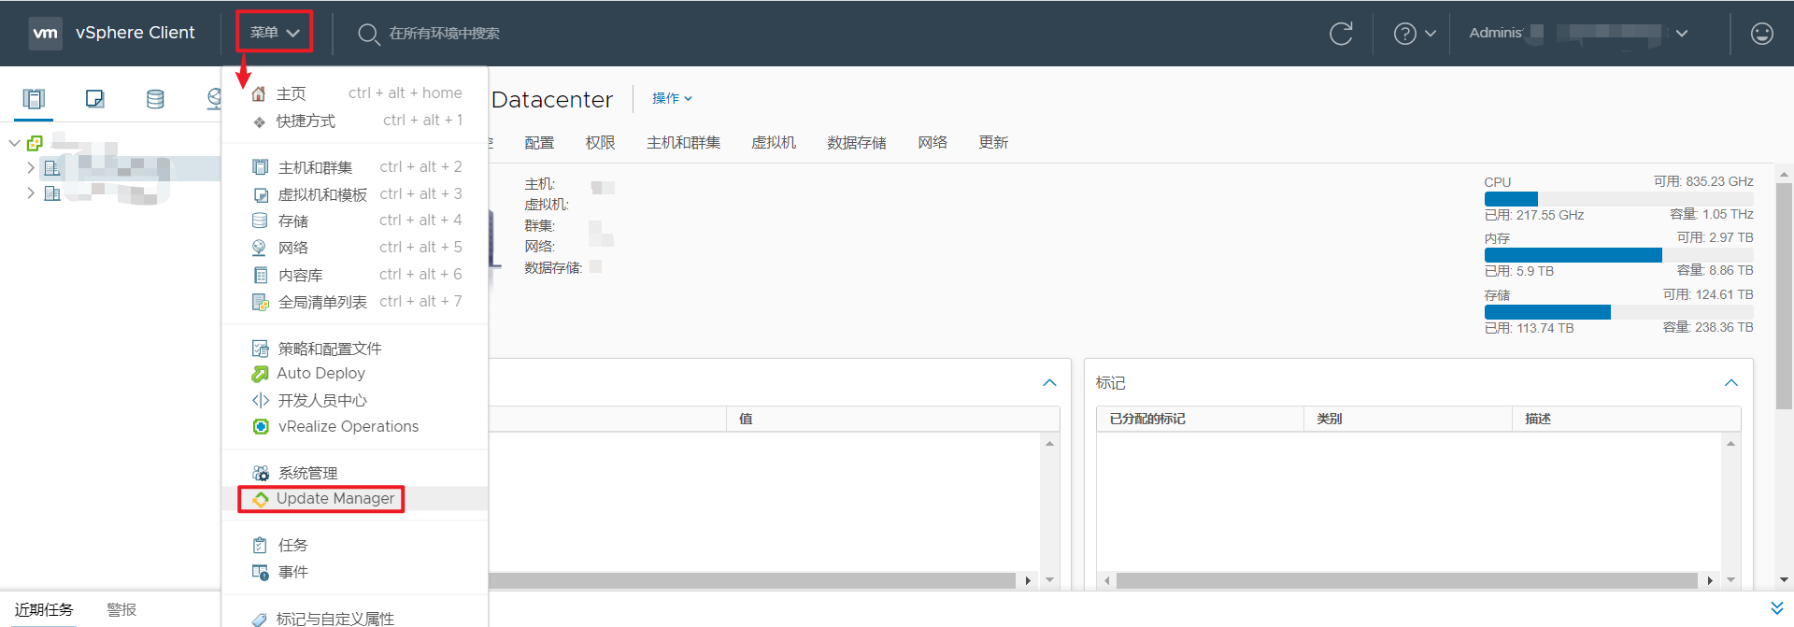Click the 开发人员中心 code icon
Image resolution: width=1794 pixels, height=627 pixels.
[260, 400]
